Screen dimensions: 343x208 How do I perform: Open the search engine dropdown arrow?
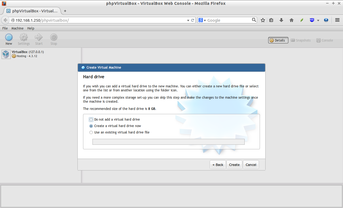point(205,20)
